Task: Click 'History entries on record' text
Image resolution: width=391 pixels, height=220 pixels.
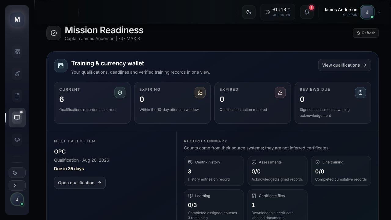Action: pos(209,179)
